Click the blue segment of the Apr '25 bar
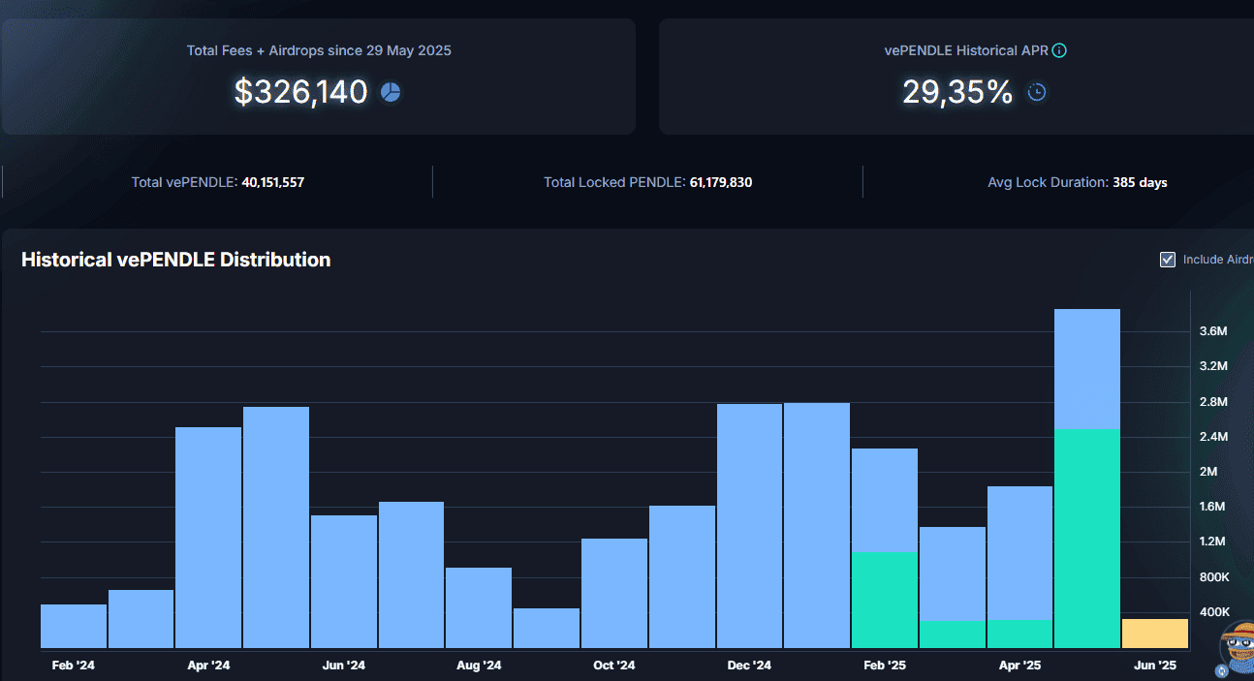1254x681 pixels. click(1019, 553)
